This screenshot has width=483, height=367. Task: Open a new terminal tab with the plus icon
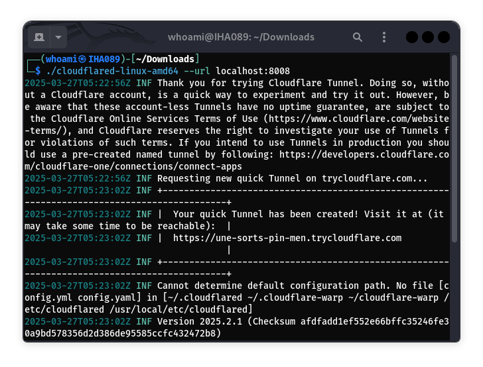click(39, 37)
